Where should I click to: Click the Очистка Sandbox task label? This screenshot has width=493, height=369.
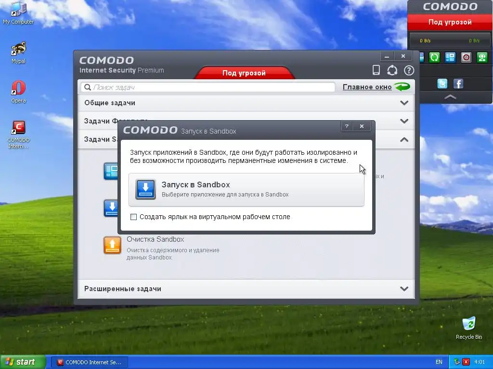click(156, 239)
